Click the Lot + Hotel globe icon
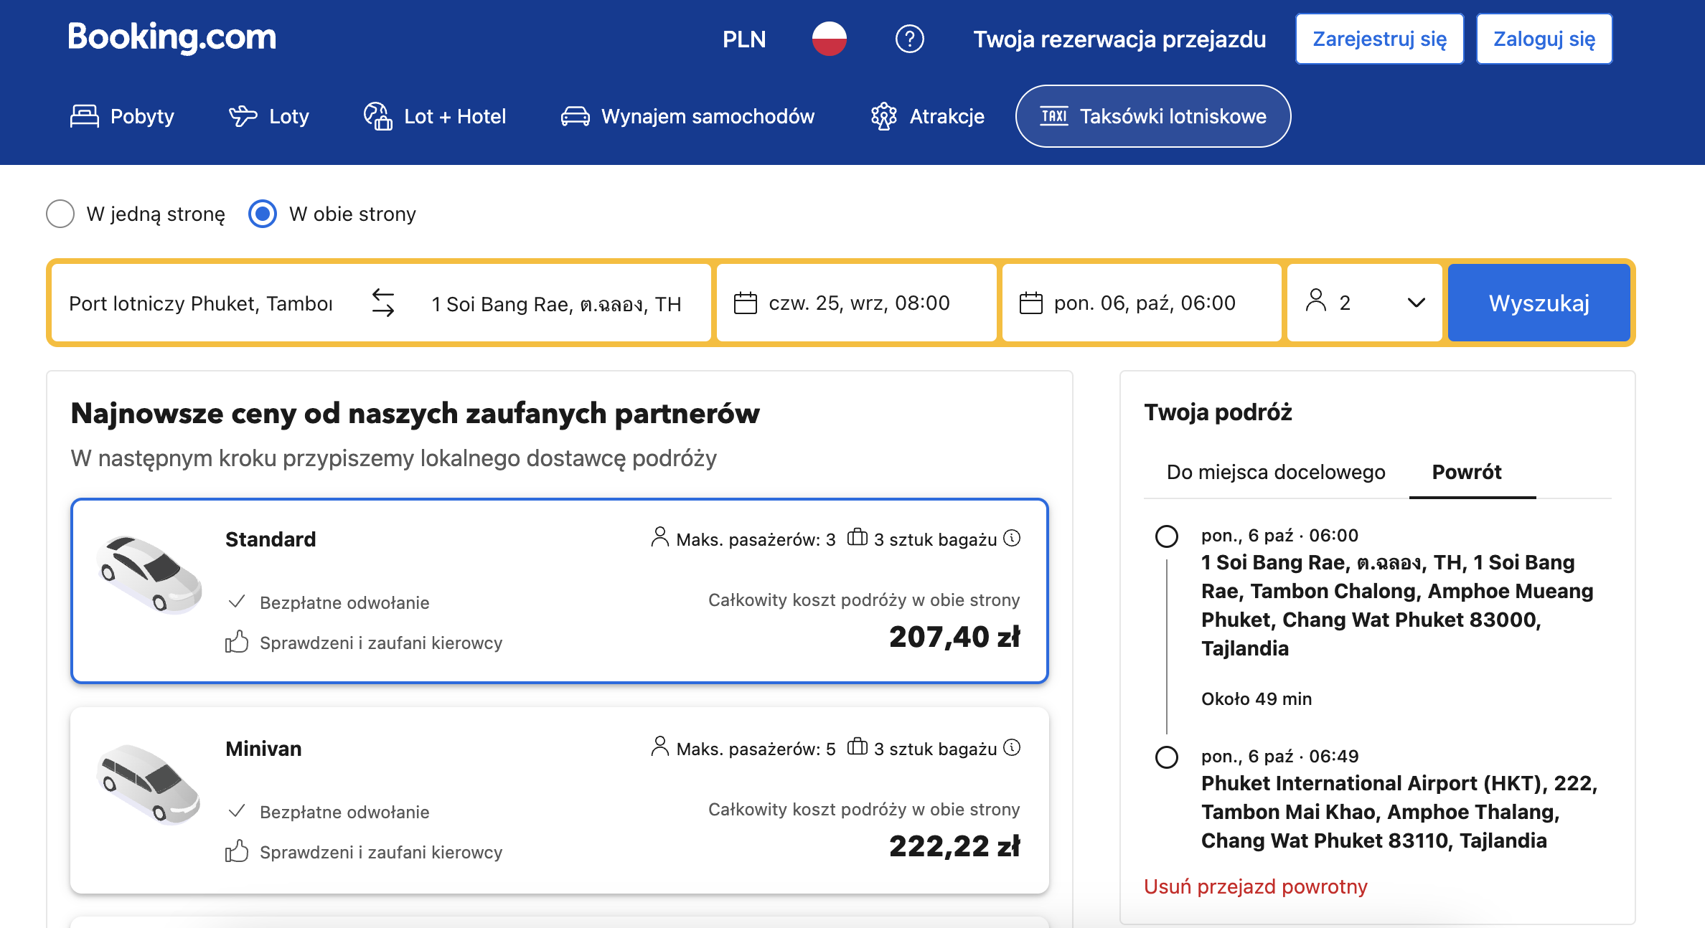The width and height of the screenshot is (1705, 928). pos(377,115)
